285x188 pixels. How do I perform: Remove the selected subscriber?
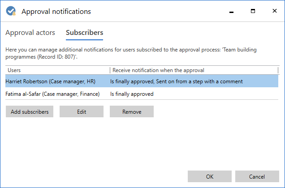click(132, 112)
